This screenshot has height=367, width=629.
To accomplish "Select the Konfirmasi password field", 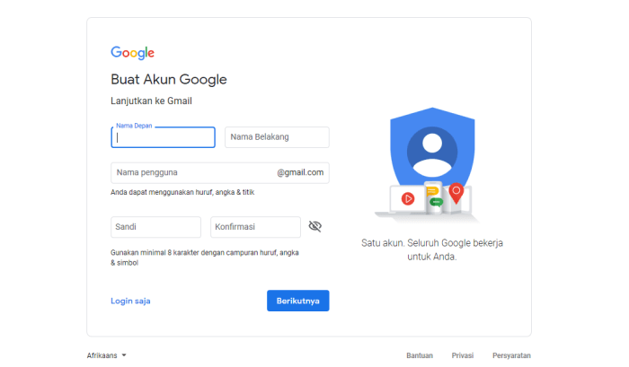I will [255, 227].
